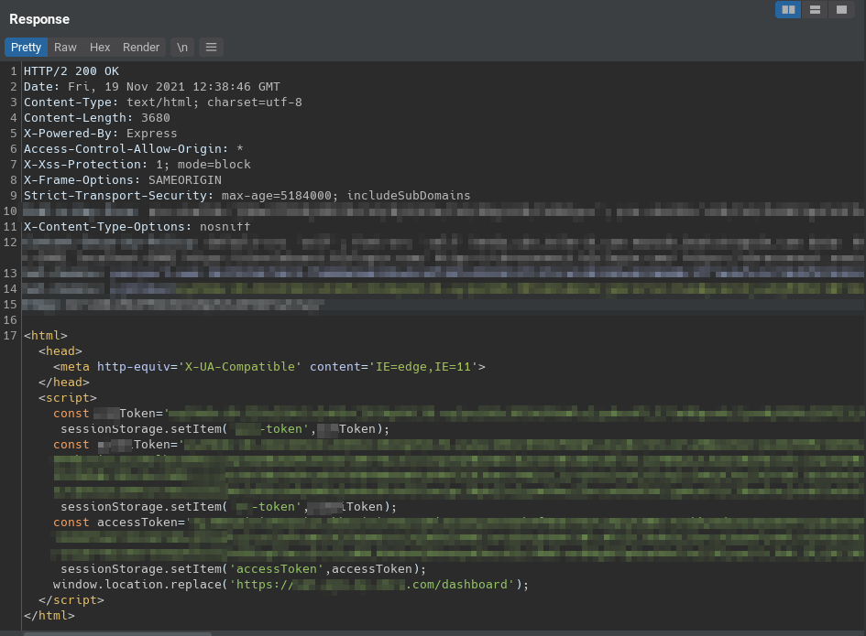Click the Date header line
Image resolution: width=866 pixels, height=636 pixels.
[x=152, y=87]
